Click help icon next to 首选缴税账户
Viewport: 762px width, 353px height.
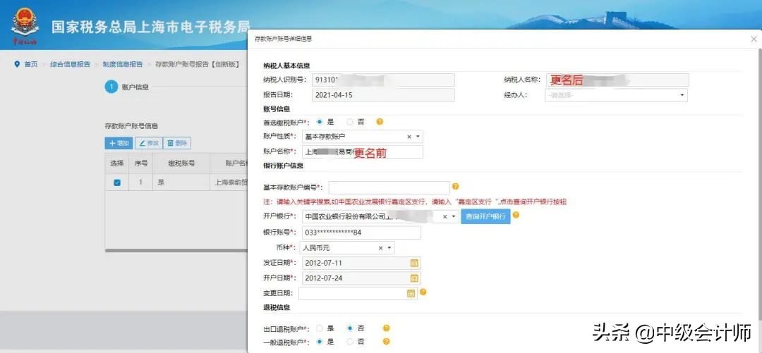pos(380,121)
